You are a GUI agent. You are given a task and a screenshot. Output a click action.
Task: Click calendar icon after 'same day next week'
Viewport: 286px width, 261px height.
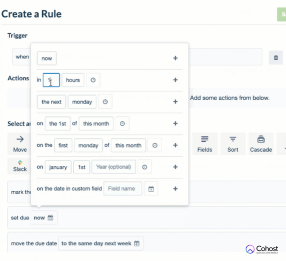pyautogui.click(x=137, y=243)
